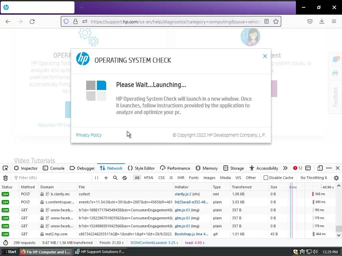Open the site permissions icon in the address bar

(x=85, y=21)
